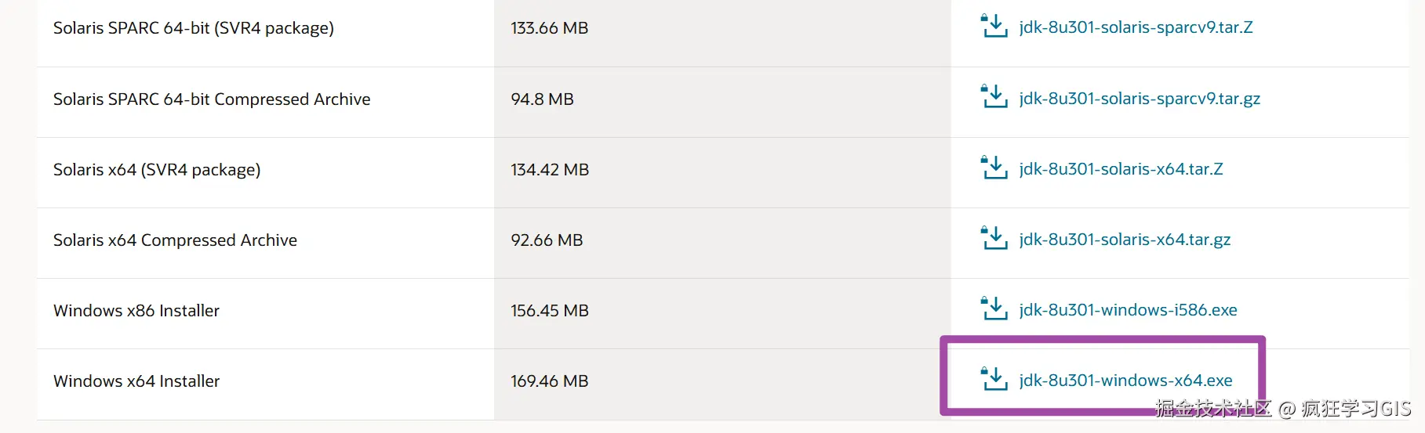
Task: Open jdk-8u301-solaris-x64.tar.Z link
Action: pos(1121,169)
